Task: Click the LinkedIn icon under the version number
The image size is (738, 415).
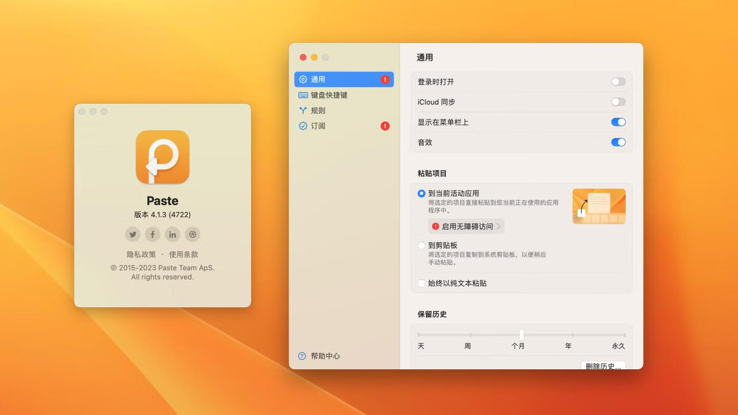Action: [172, 234]
